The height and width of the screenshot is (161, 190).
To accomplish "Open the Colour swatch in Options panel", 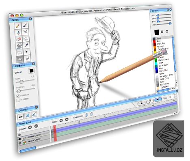I will [x=31, y=71].
